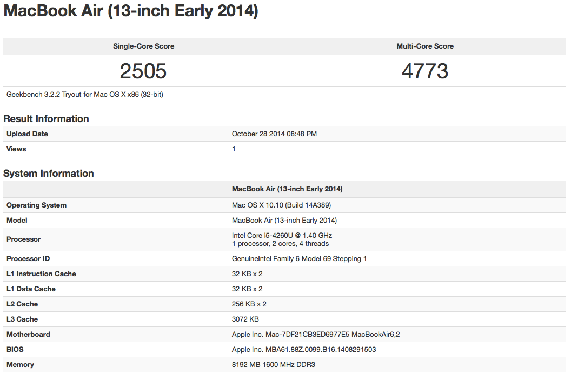This screenshot has height=380, width=571.
Task: Click the Model row label
Action: (x=17, y=221)
